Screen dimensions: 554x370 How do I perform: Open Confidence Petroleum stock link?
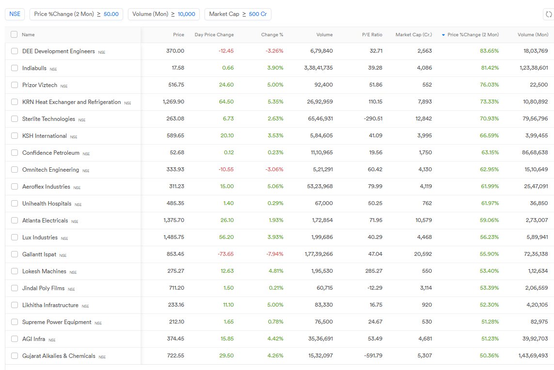pos(50,153)
